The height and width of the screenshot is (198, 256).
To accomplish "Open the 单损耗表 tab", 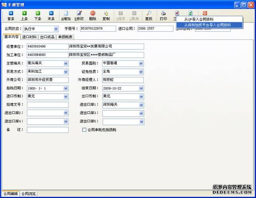I will (65, 37).
